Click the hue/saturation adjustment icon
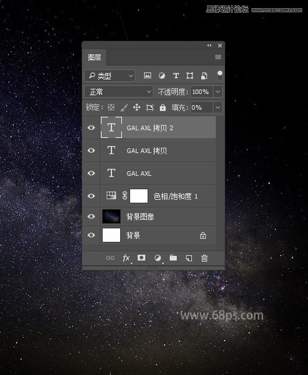The height and width of the screenshot is (375, 308). 111,196
